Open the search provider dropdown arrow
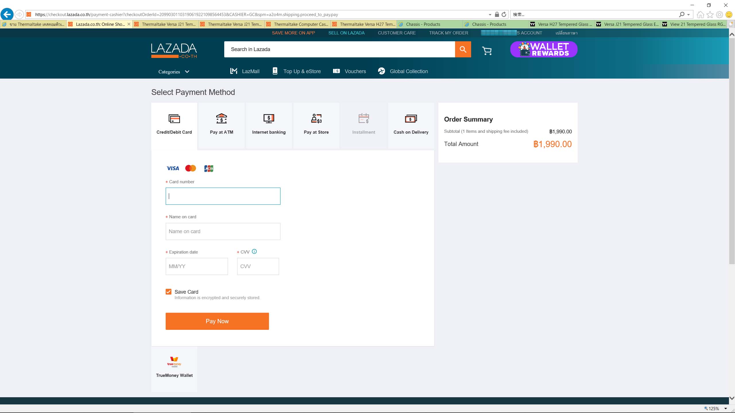Viewport: 735px width, 413px height. tap(688, 15)
